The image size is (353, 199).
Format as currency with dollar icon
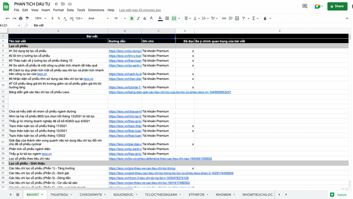click(x=53, y=19)
